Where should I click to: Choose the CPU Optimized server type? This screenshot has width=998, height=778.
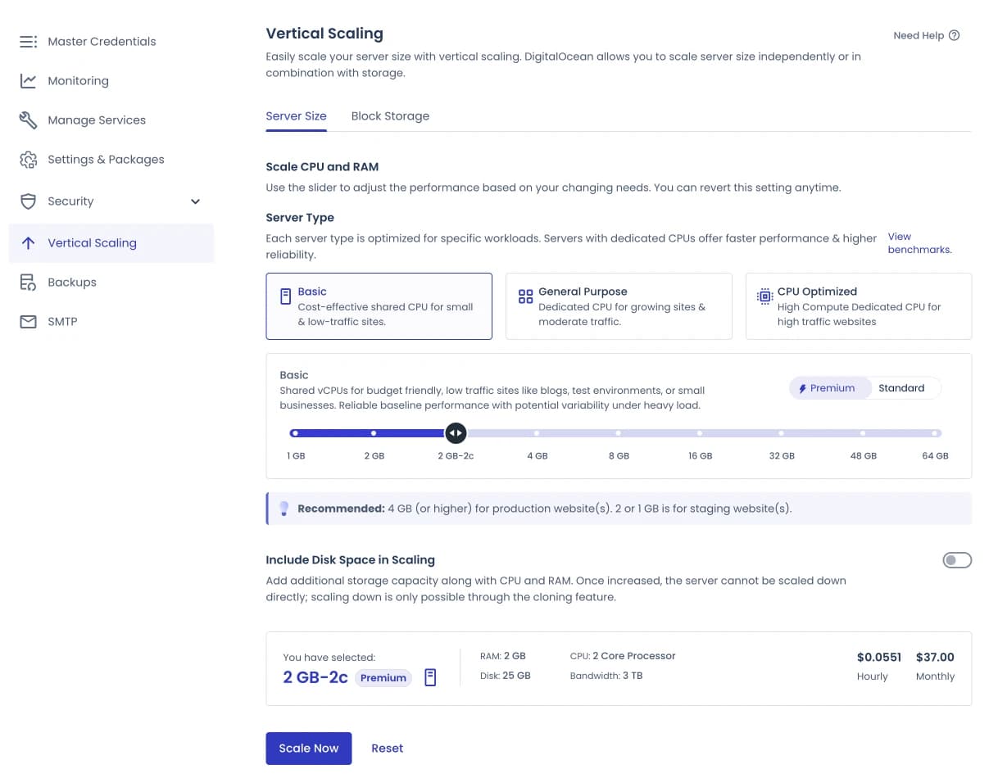click(x=858, y=305)
